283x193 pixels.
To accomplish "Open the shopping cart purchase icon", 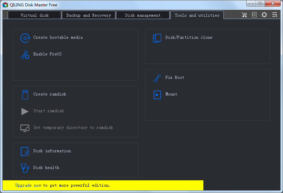I will (x=244, y=15).
